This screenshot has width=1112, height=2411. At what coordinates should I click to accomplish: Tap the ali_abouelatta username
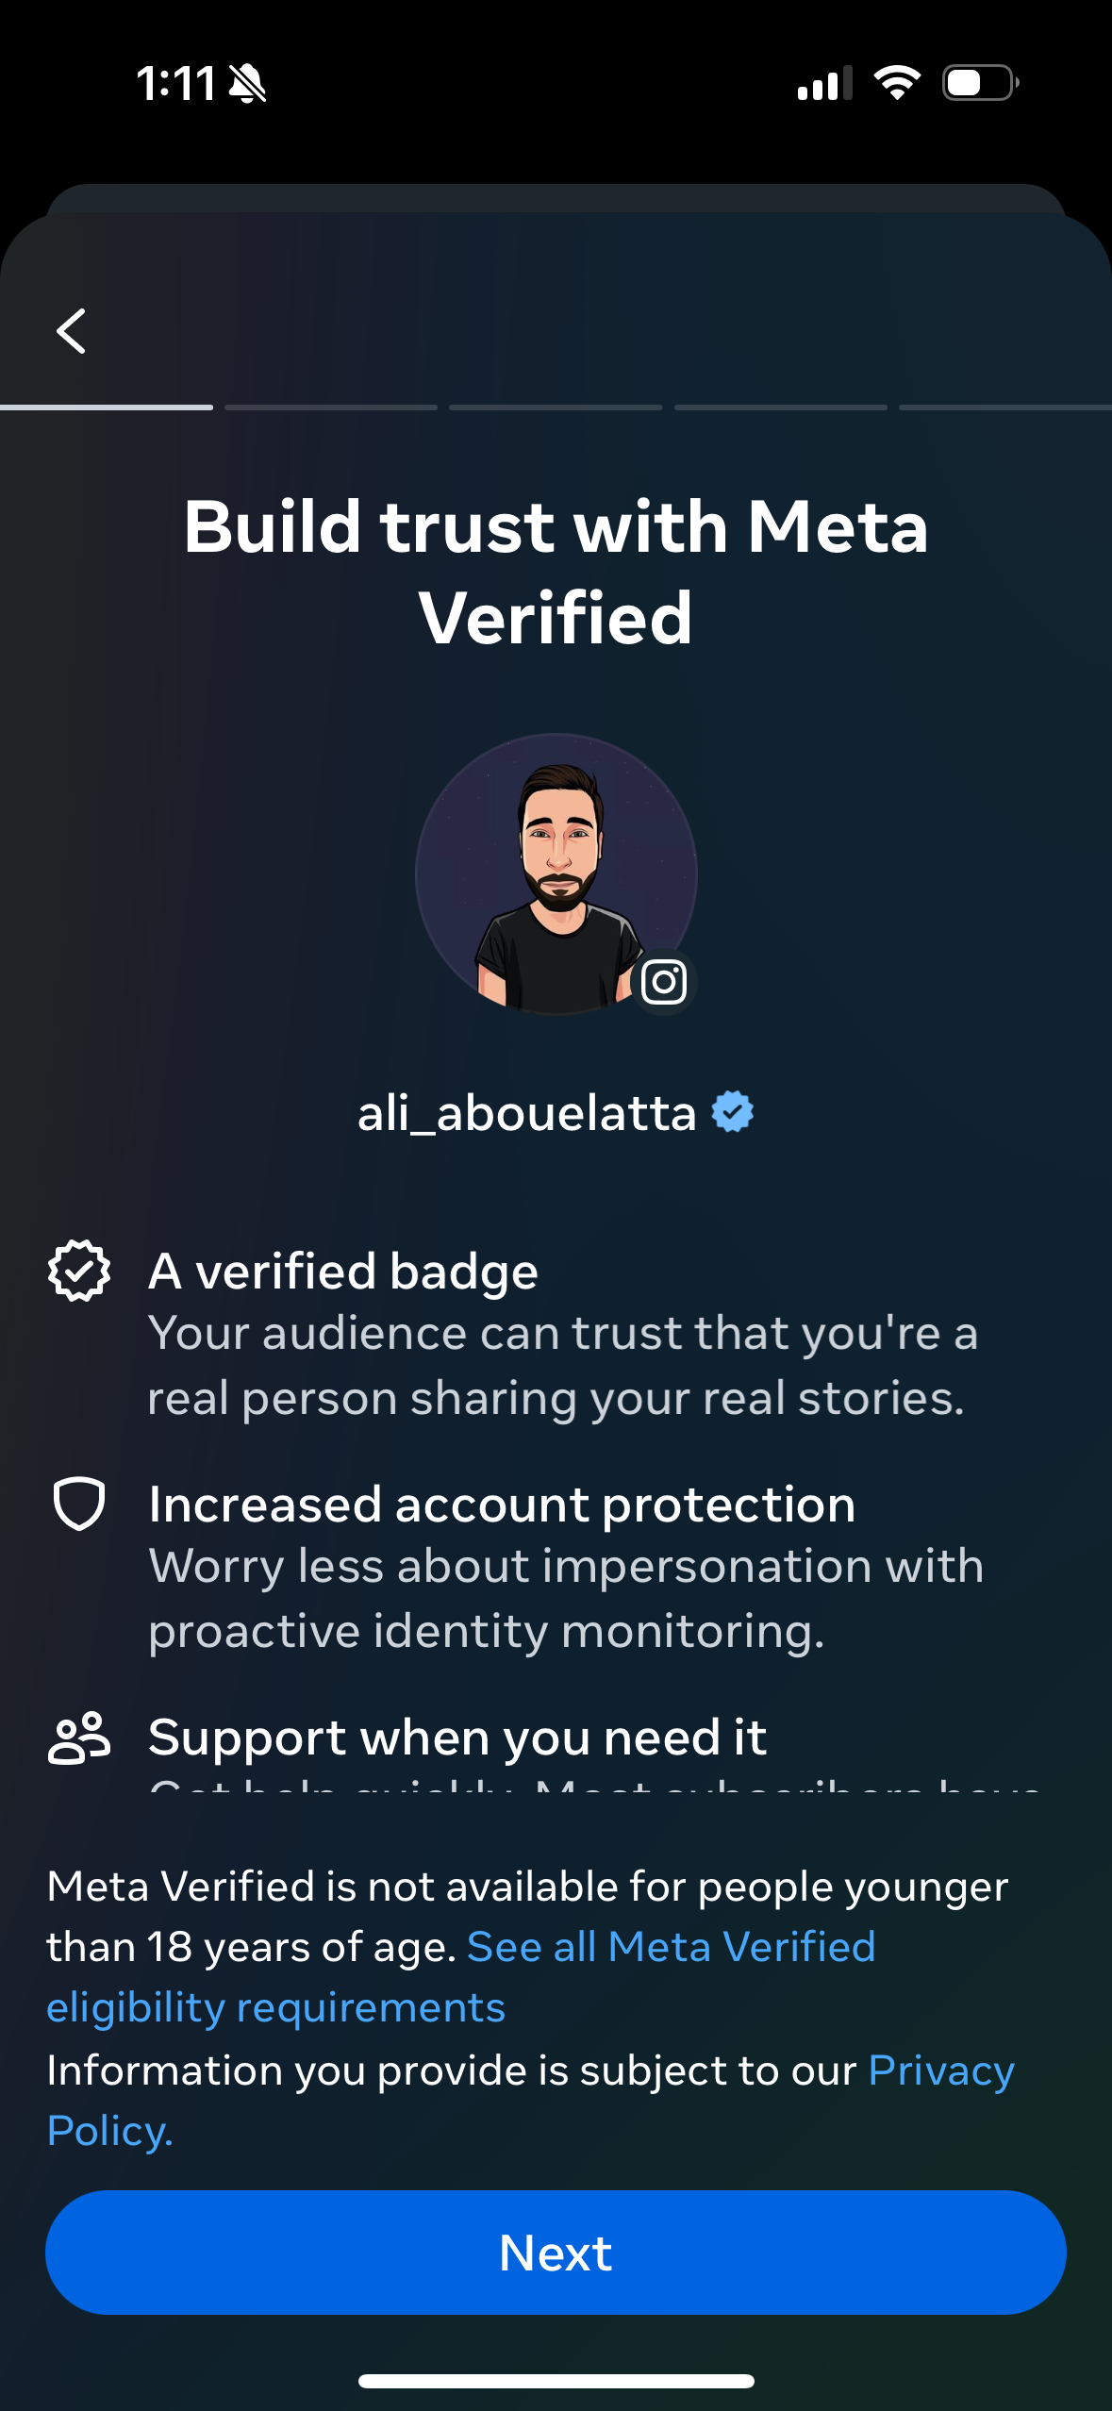click(526, 1113)
